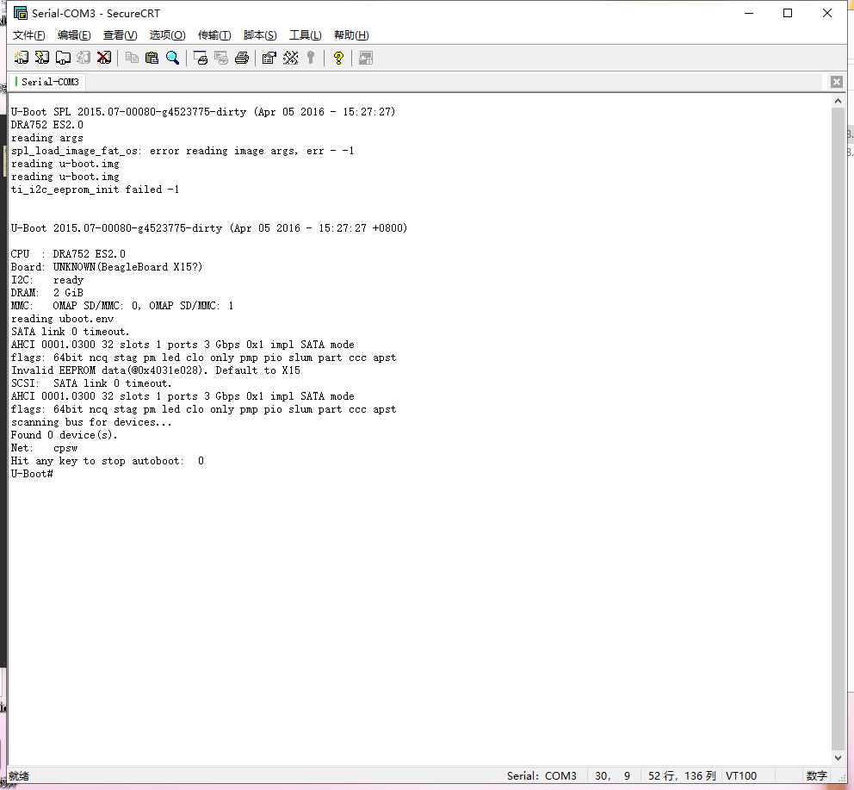Click the Print printer icon
This screenshot has height=790, width=854.
coord(242,58)
